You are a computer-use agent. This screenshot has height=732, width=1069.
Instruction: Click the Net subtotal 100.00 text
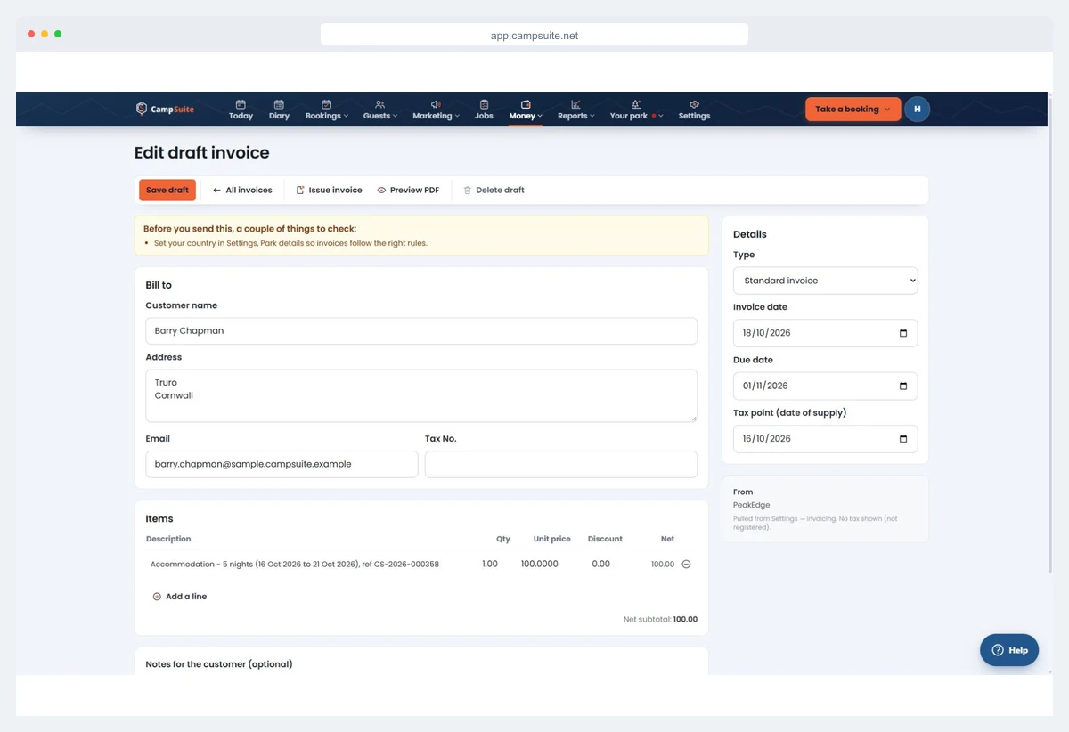[660, 619]
